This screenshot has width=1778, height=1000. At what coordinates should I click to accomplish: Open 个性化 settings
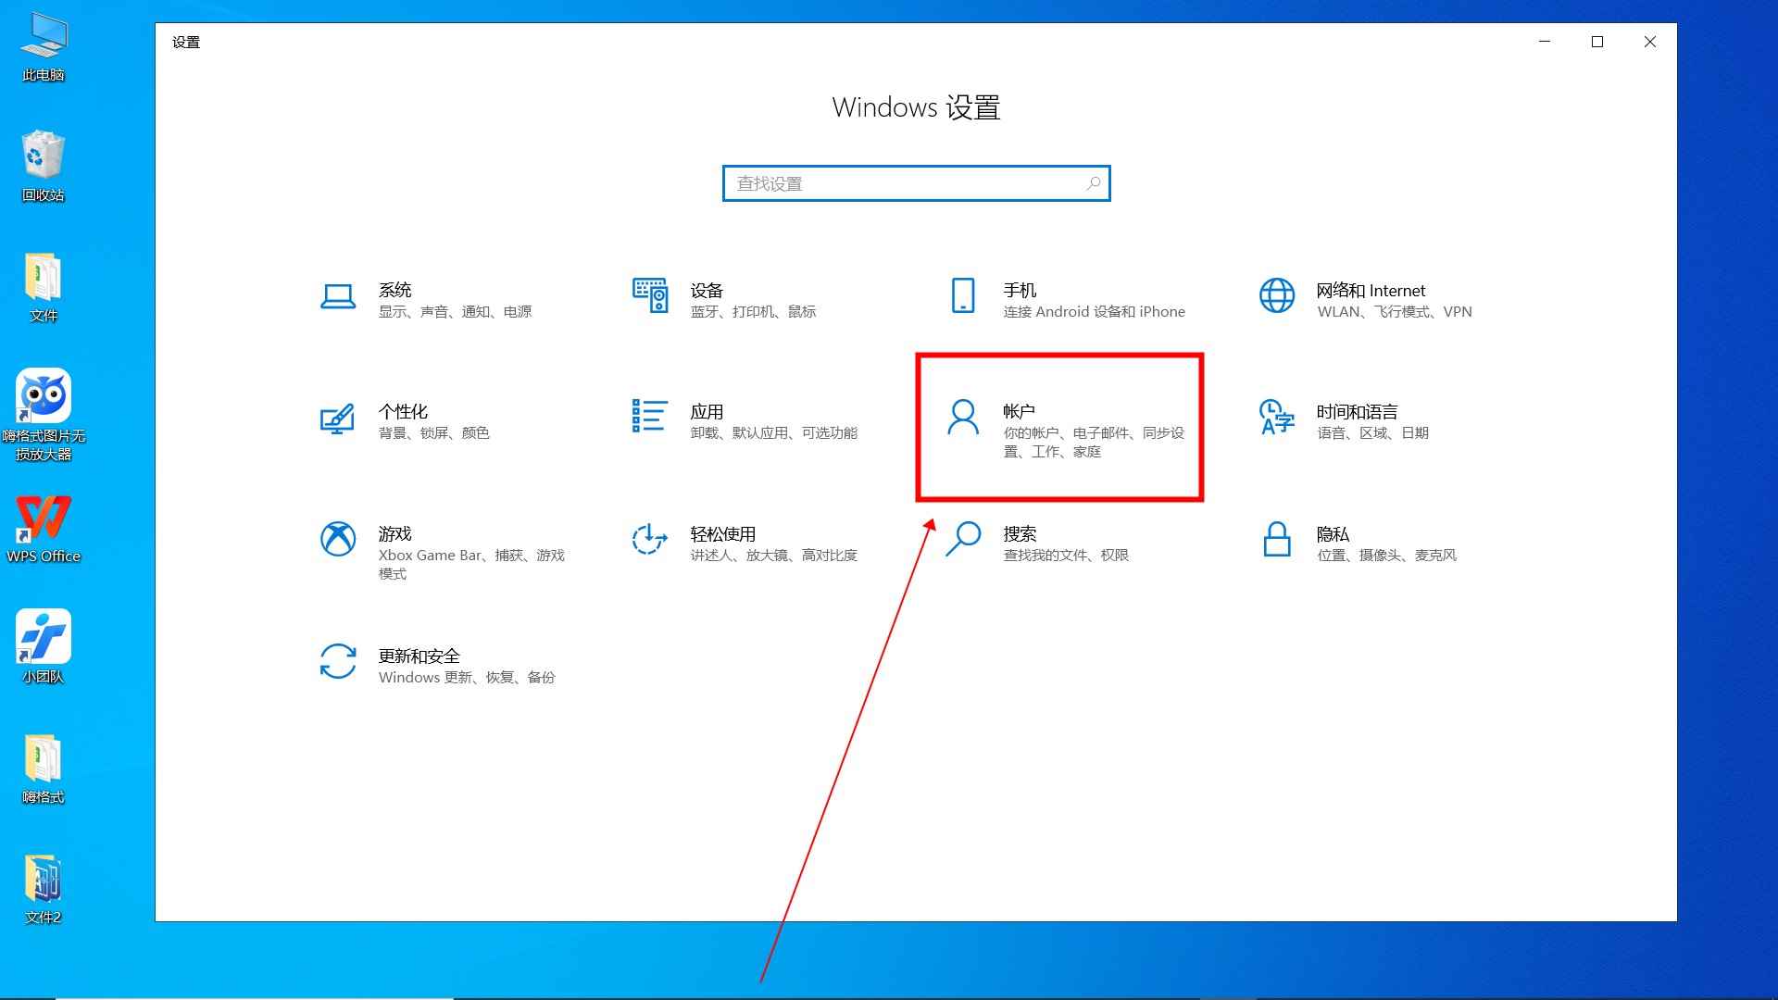tap(407, 421)
